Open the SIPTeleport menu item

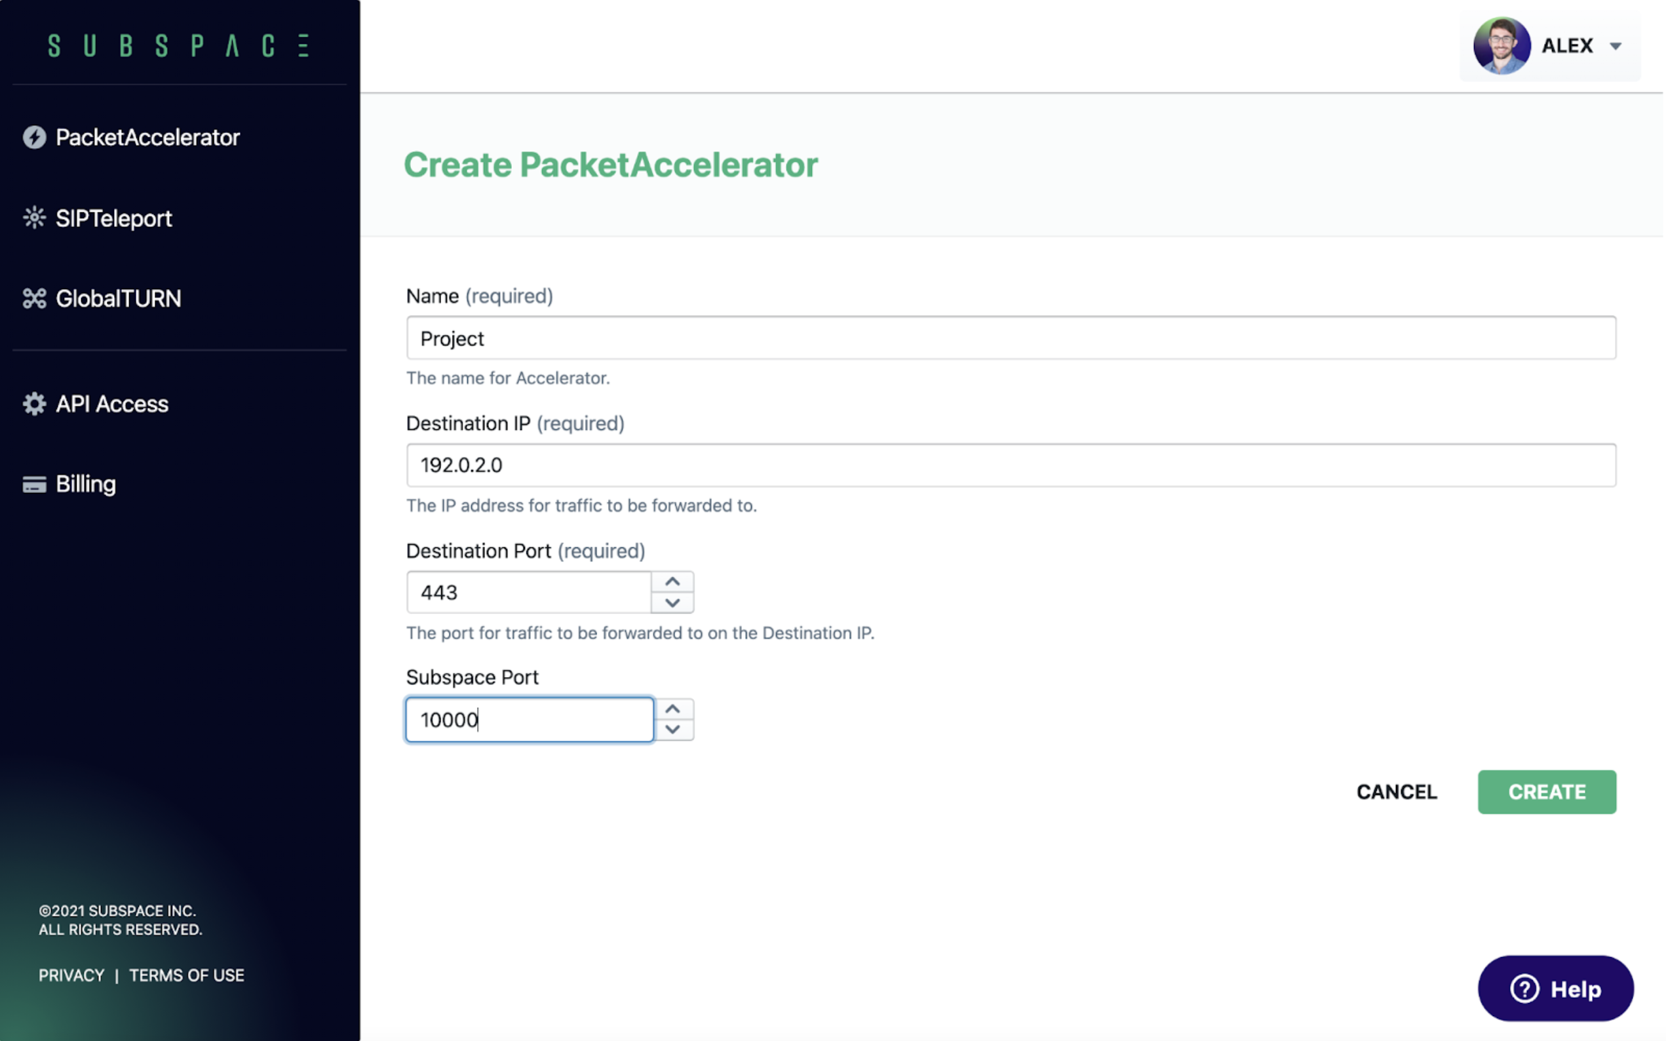click(x=113, y=218)
